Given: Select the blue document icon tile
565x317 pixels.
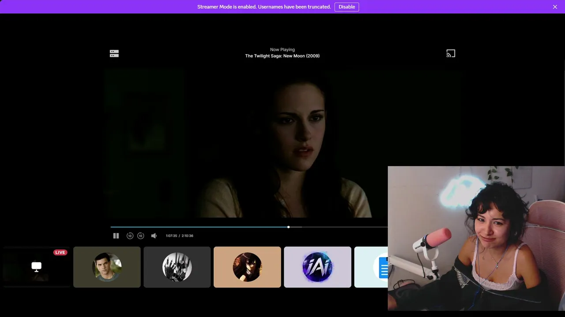Looking at the screenshot, I should pos(371,267).
